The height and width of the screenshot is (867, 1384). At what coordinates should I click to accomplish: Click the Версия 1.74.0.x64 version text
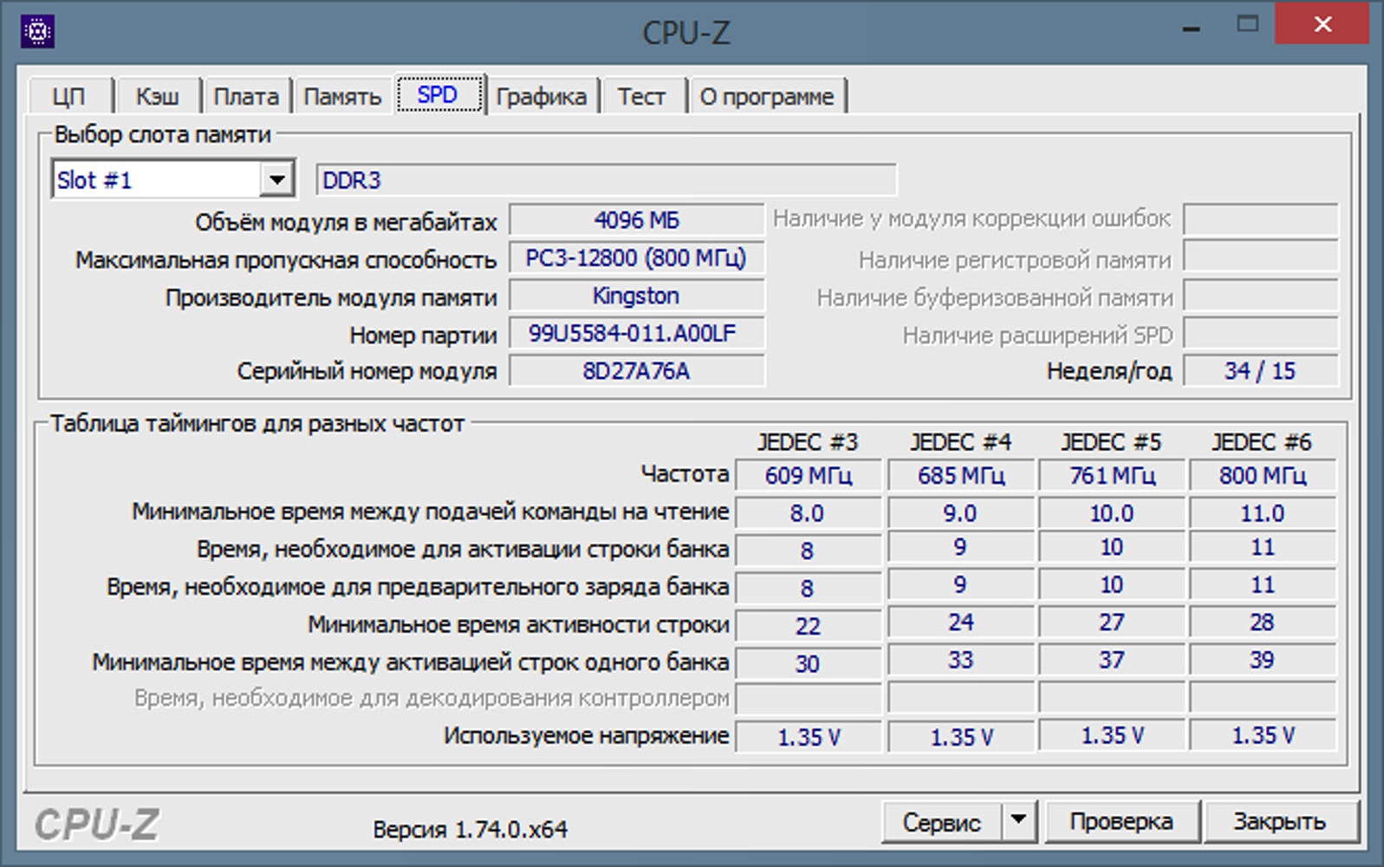(470, 830)
